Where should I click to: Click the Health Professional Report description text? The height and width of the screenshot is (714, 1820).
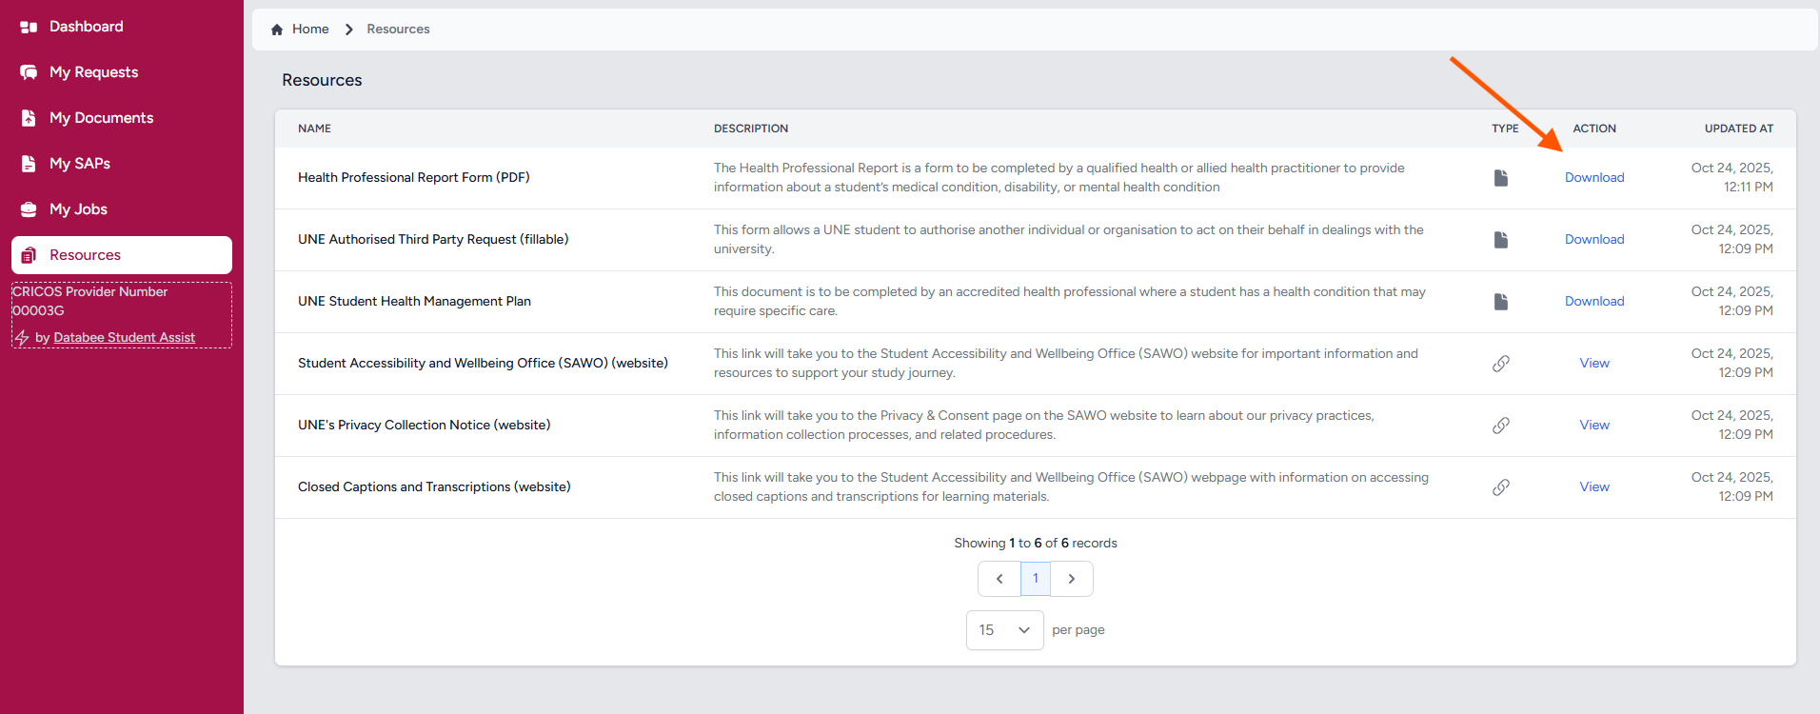(1059, 178)
